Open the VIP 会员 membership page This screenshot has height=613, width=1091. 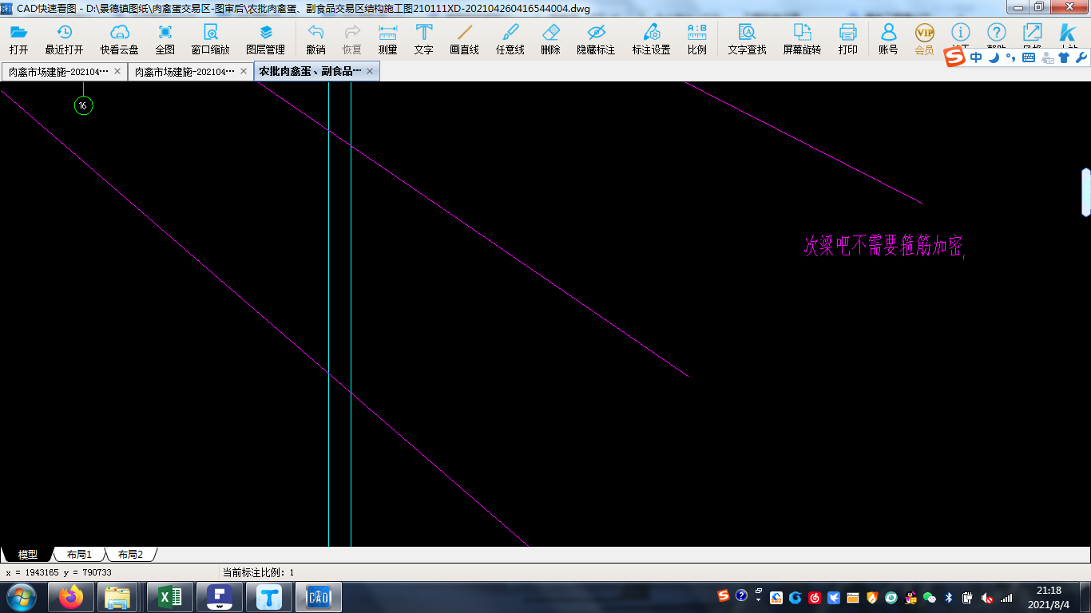pyautogui.click(x=924, y=39)
